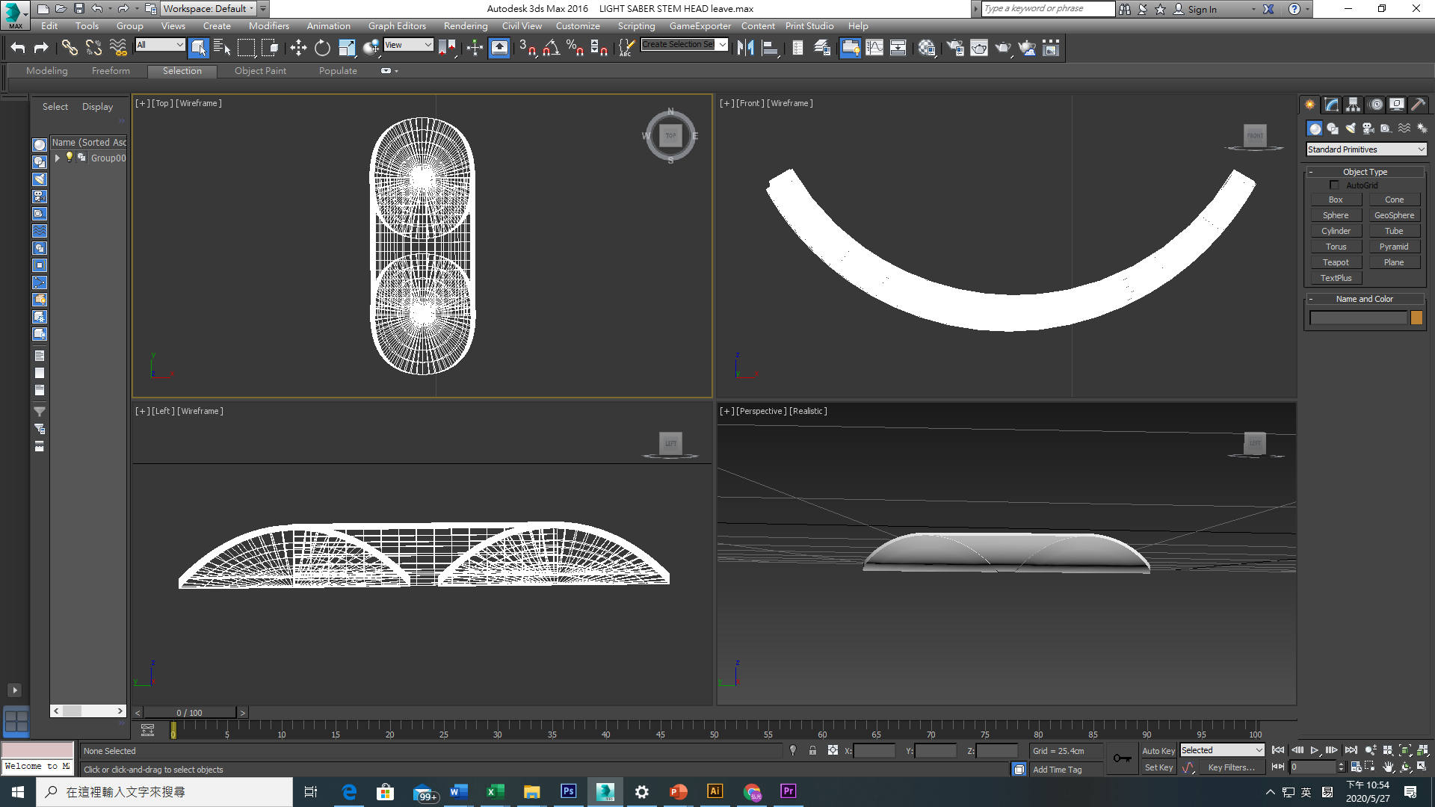Open the Hierarchy panel tab icon
The width and height of the screenshot is (1435, 807).
(x=1354, y=105)
